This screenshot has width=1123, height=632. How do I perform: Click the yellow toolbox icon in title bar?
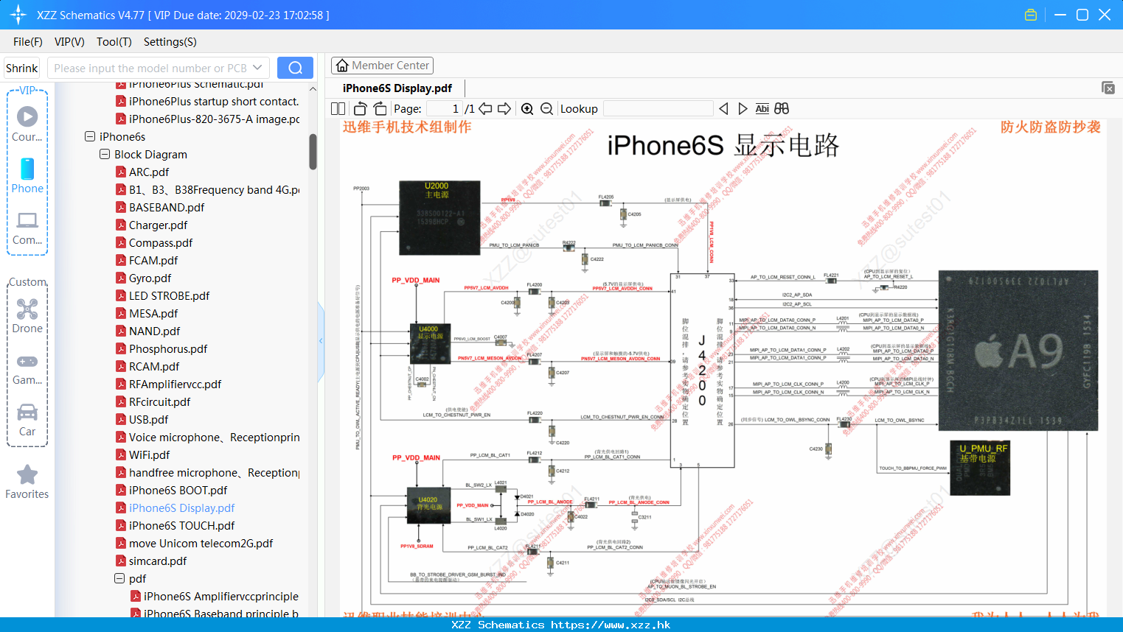[1031, 15]
